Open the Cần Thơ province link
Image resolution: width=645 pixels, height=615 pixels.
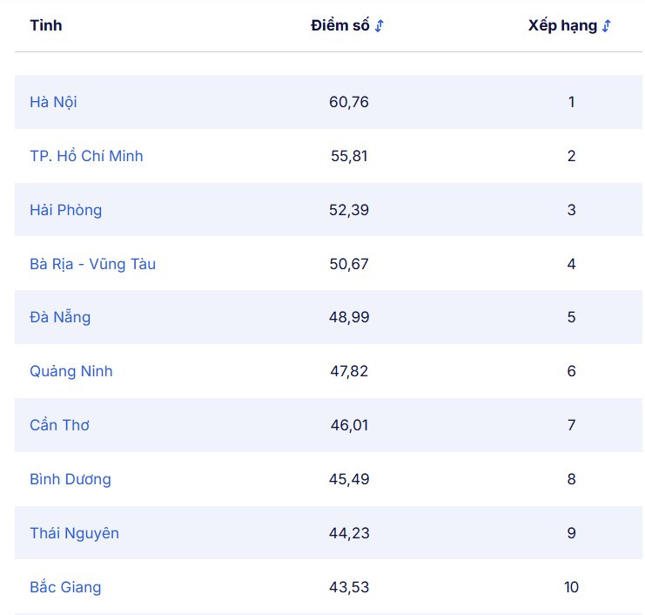click(x=59, y=425)
